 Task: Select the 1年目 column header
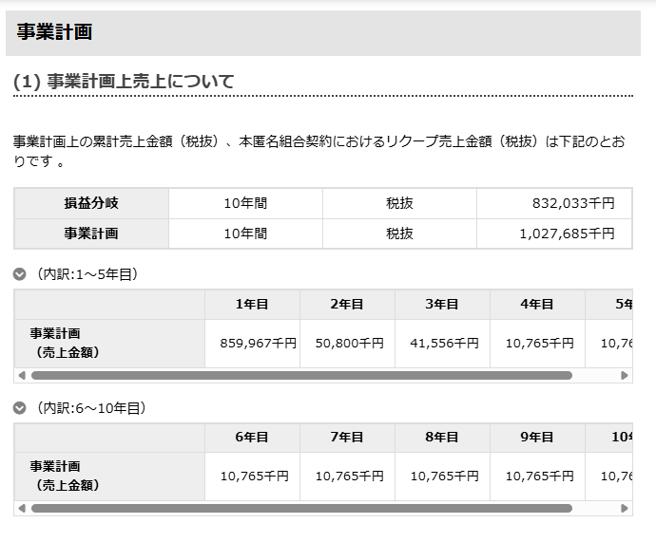tap(252, 304)
